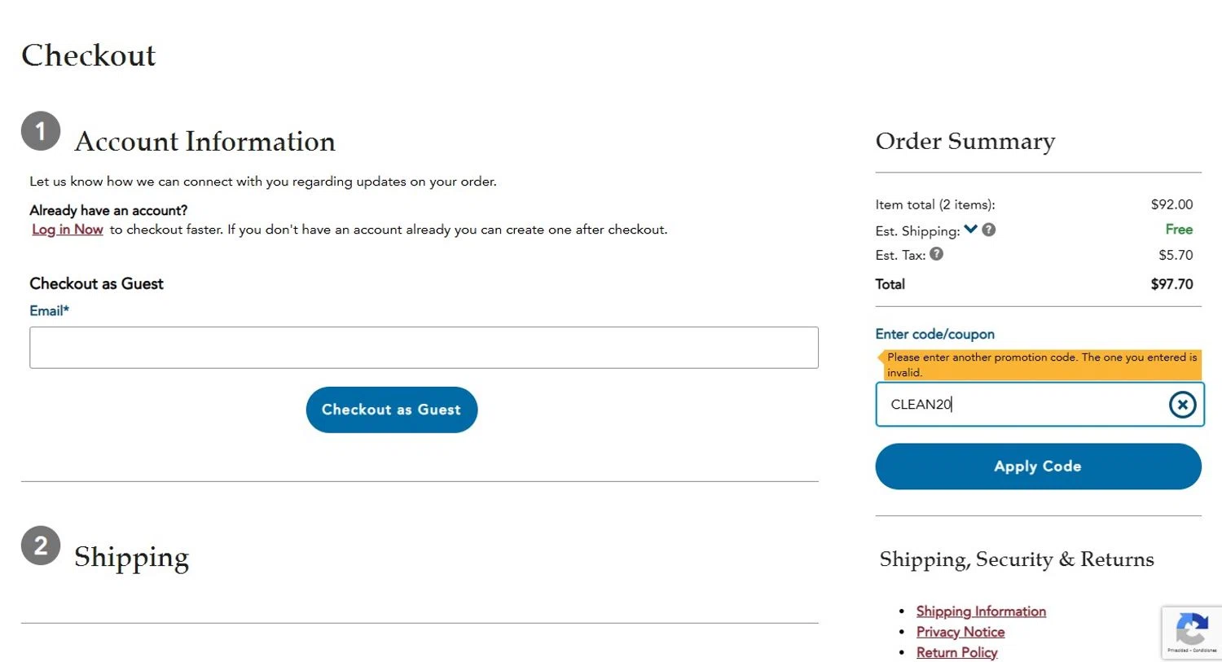Image resolution: width=1222 pixels, height=662 pixels.
Task: Follow the Log in Now link
Action: [68, 230]
